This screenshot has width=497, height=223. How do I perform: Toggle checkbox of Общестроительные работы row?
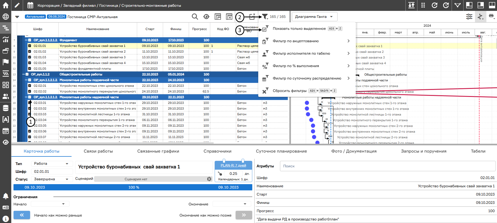coord(27,74)
